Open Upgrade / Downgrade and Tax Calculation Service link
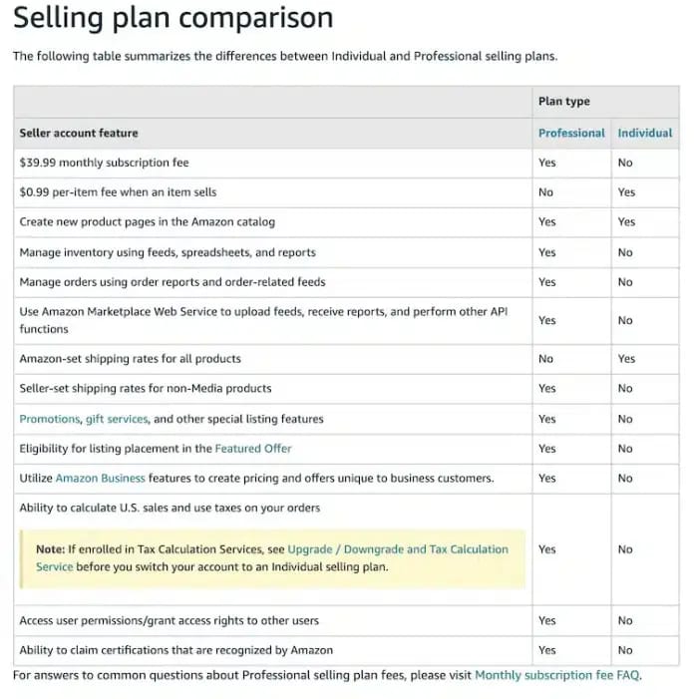Screen dimensions: 694x699 click(397, 549)
